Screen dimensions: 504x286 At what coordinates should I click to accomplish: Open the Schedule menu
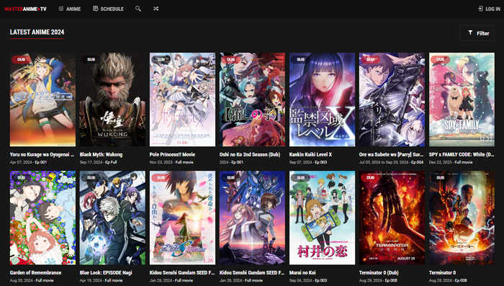coord(108,9)
